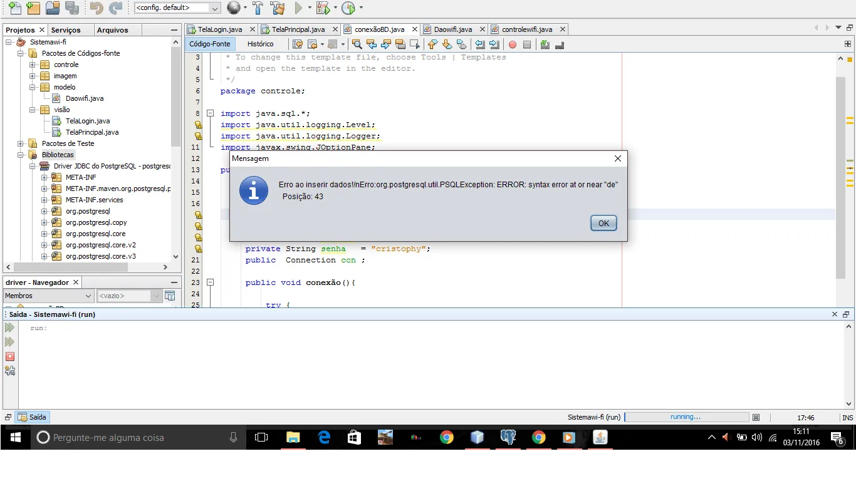Open the Histórico editor view tab
The width and height of the screenshot is (856, 481).
coord(260,44)
